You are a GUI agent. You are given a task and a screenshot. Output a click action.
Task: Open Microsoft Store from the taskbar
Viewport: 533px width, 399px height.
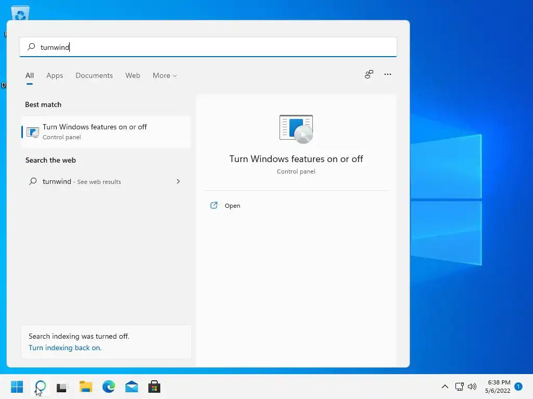tap(154, 387)
